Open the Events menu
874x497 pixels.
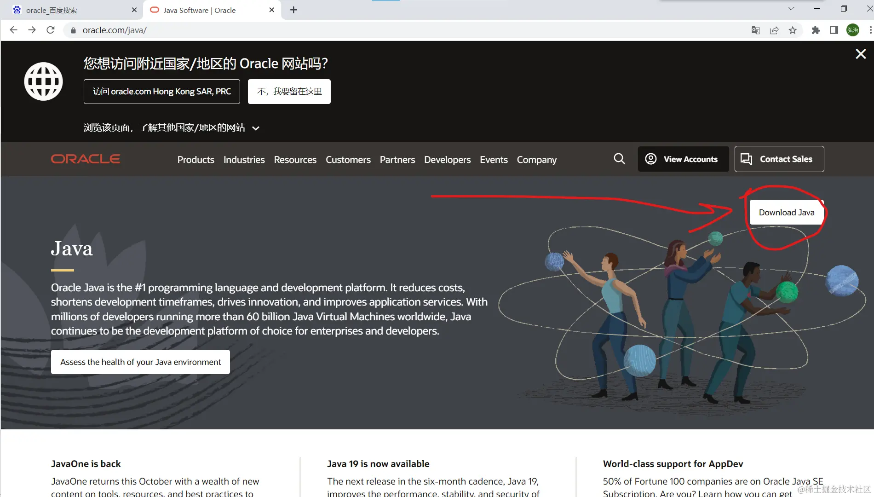(494, 160)
